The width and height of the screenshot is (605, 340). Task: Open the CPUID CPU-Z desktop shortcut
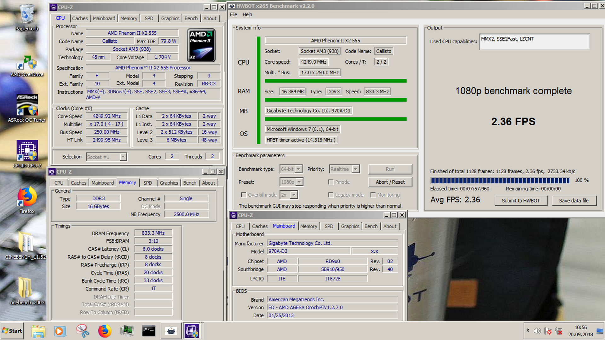tap(27, 154)
